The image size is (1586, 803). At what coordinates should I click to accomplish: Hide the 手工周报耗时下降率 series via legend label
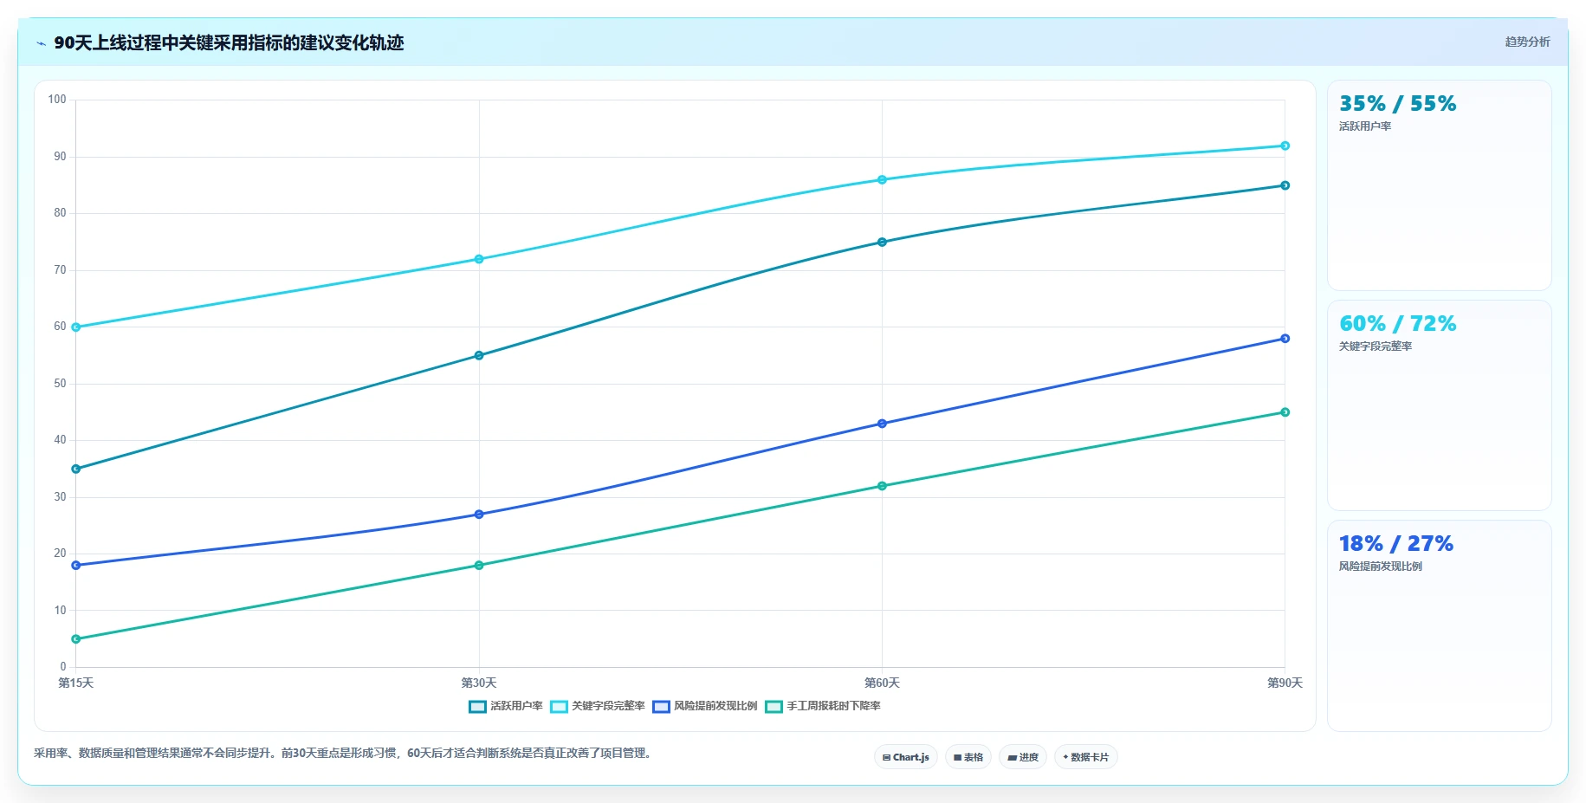[833, 706]
